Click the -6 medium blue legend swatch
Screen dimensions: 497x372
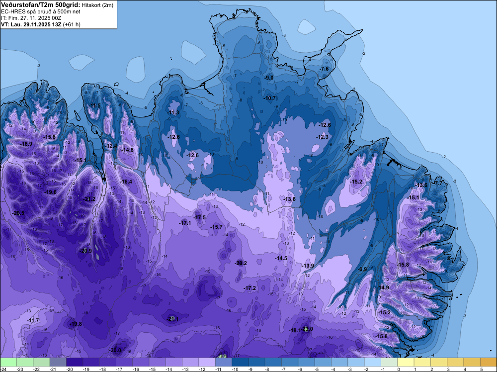click(307, 362)
